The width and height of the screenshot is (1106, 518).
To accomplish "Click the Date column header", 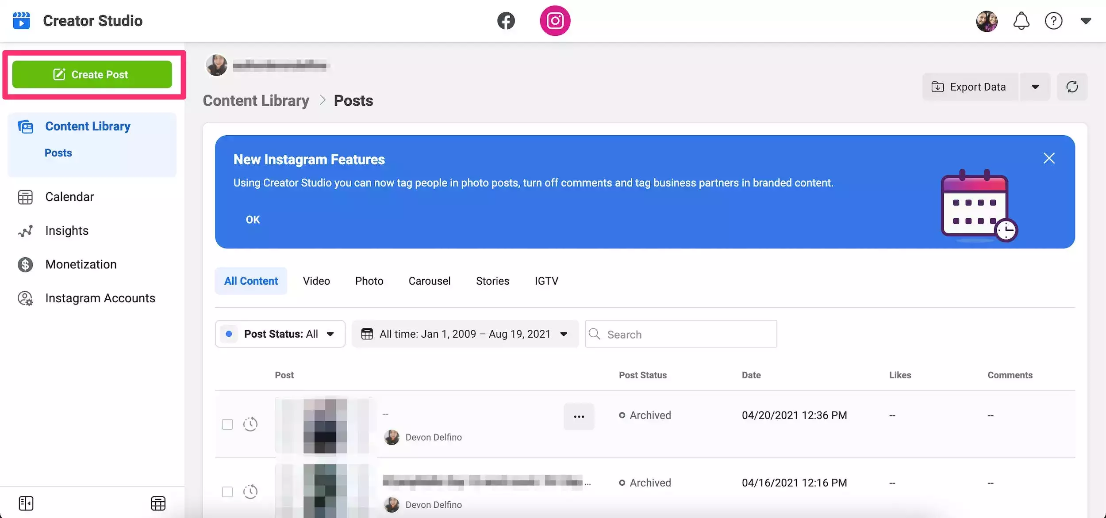I will pyautogui.click(x=751, y=375).
